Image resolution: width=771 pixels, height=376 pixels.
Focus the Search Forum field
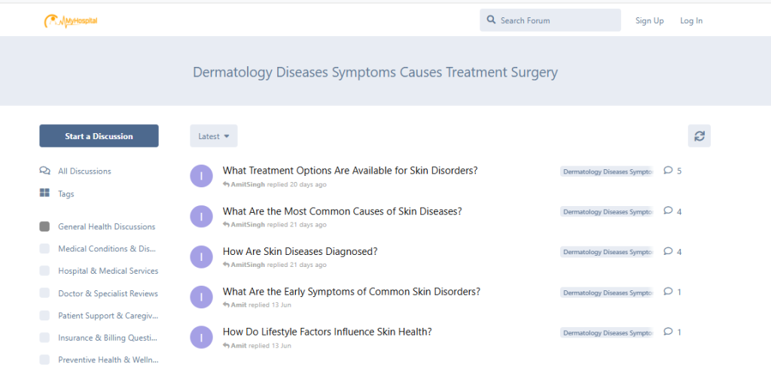550,20
